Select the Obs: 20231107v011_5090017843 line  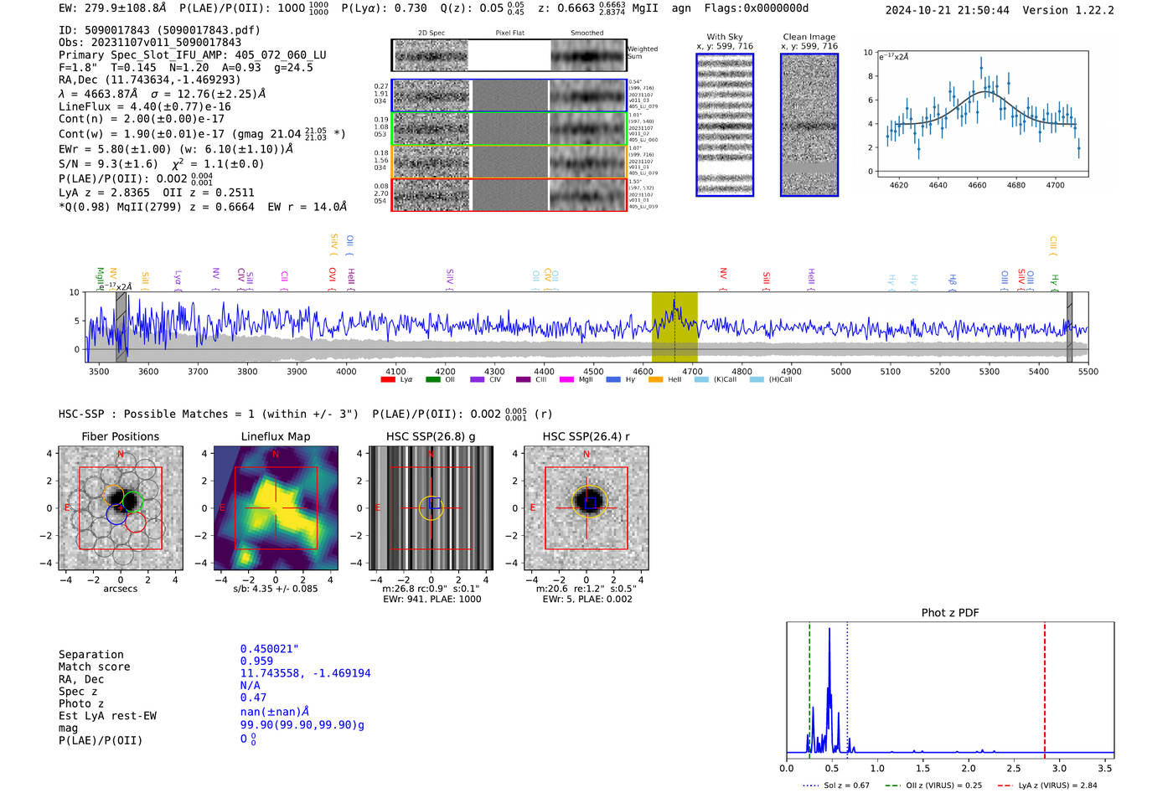[150, 43]
